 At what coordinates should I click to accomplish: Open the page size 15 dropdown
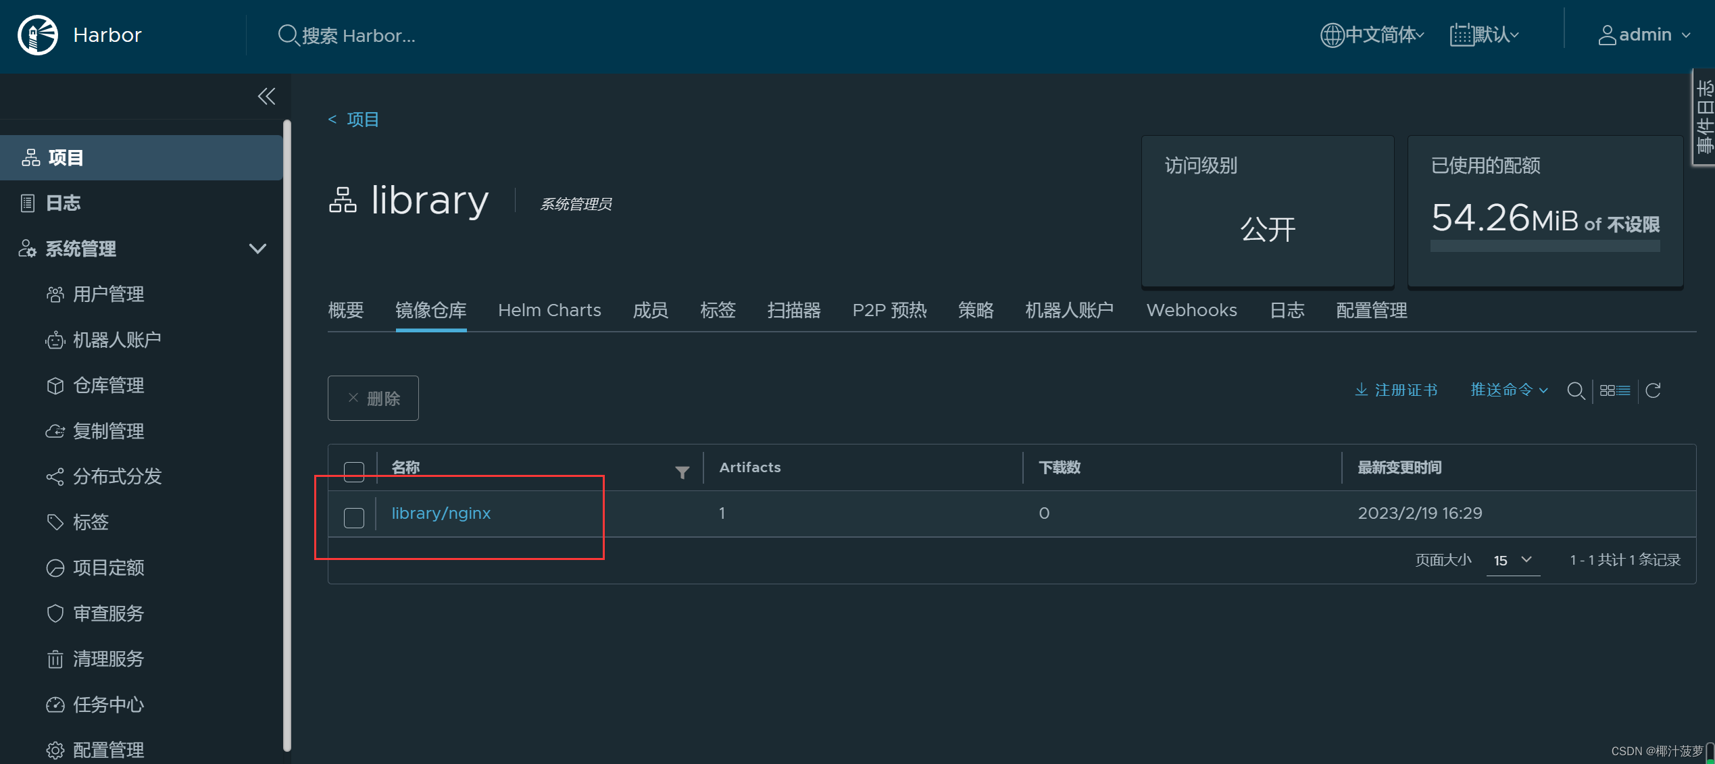point(1513,560)
